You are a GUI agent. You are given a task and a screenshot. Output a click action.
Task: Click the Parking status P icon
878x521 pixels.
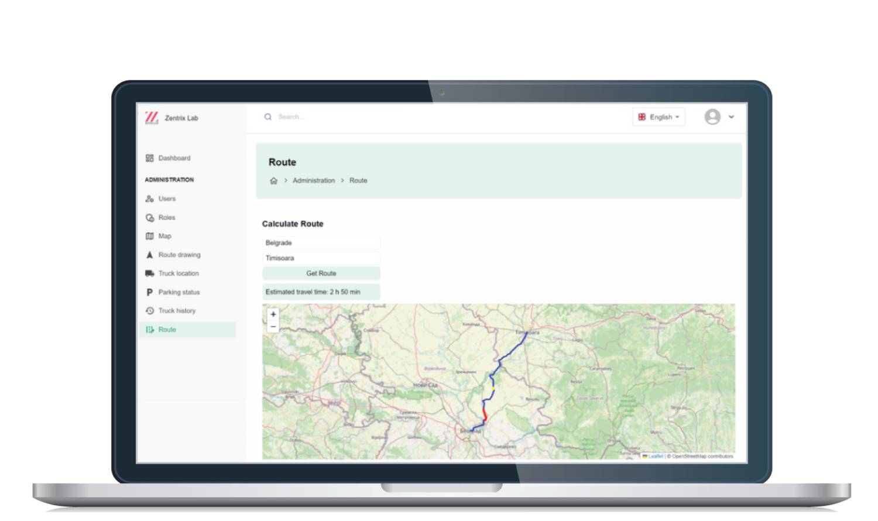pos(149,292)
